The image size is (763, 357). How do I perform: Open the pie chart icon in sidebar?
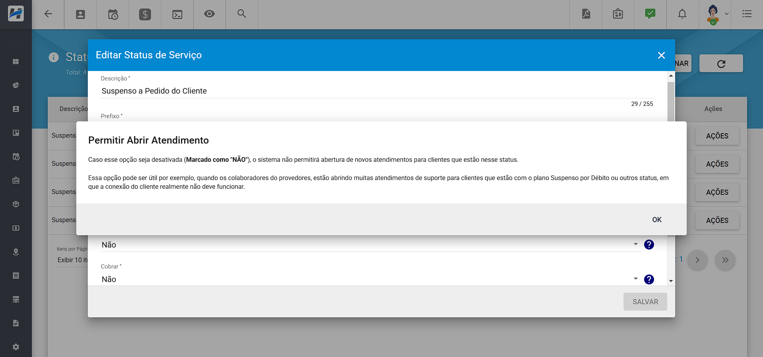16,85
